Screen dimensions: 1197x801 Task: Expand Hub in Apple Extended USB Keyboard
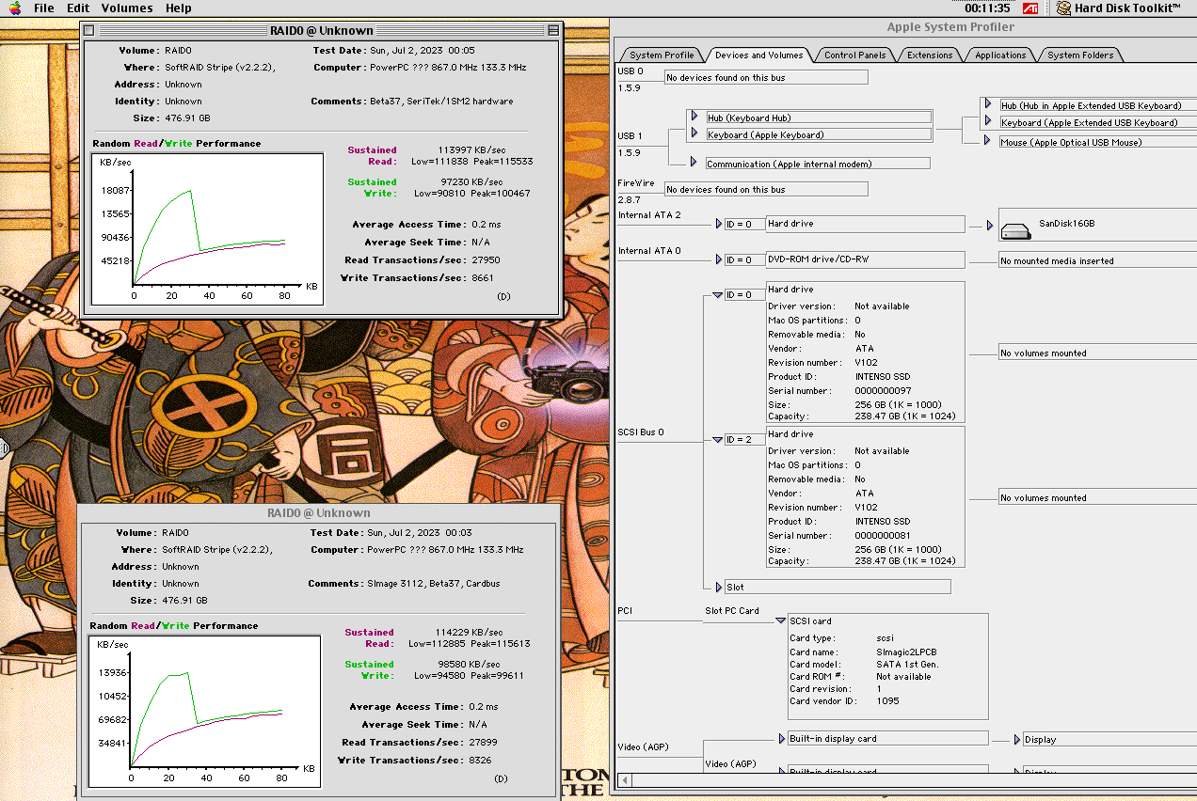pos(987,104)
